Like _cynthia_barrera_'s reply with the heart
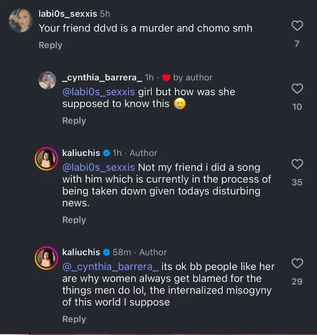317x335 pixels. coord(297,89)
